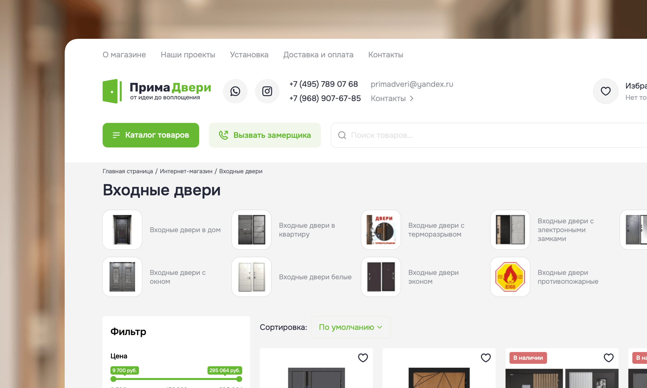Add first product card to favorites
Viewport: 647px width, 388px height.
pyautogui.click(x=363, y=358)
